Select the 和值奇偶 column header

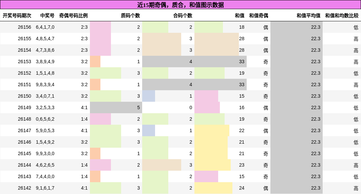[259, 16]
